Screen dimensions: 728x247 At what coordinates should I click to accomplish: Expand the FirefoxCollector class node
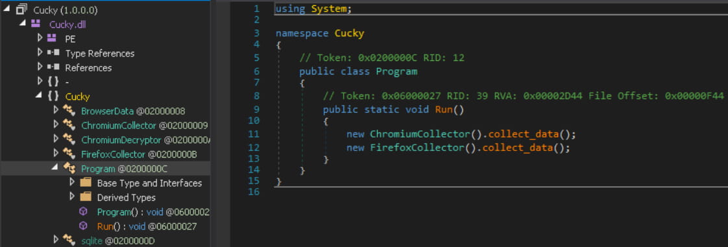56,153
